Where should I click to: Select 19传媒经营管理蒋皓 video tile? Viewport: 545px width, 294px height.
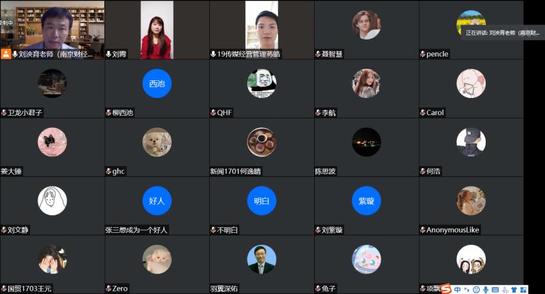click(x=262, y=29)
